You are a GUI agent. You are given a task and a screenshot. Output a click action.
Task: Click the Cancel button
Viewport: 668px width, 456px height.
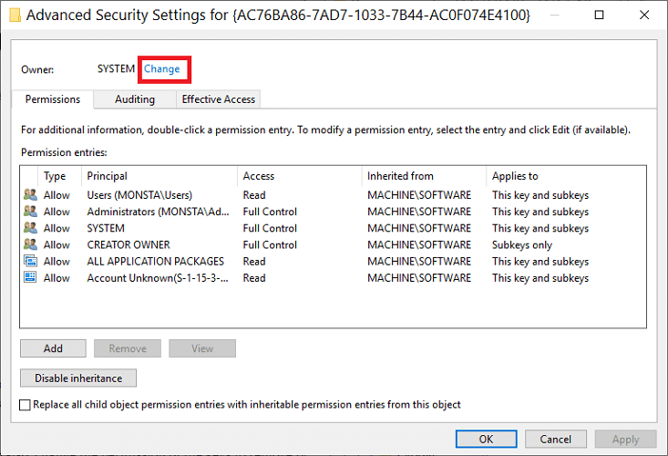point(556,439)
